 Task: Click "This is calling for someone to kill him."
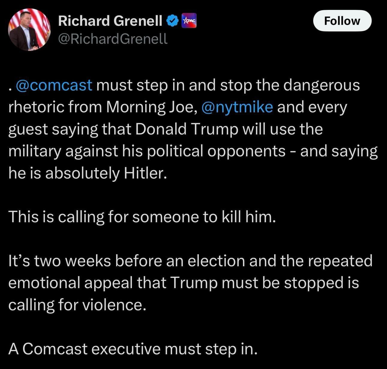point(142,217)
